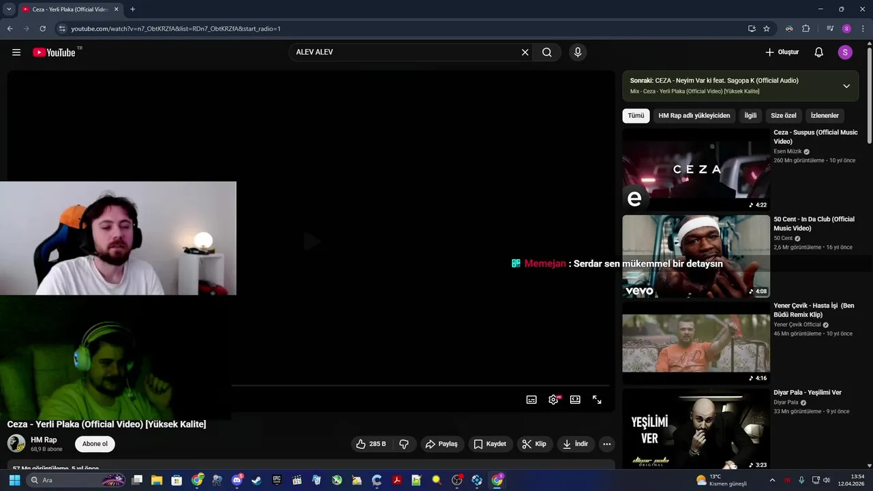Install app icon in address bar
This screenshot has height=491, width=873.
752,29
